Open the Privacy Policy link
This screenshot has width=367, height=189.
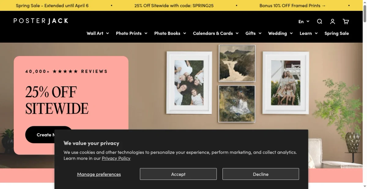(116, 158)
